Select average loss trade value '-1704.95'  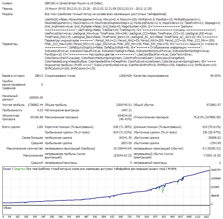215,143
